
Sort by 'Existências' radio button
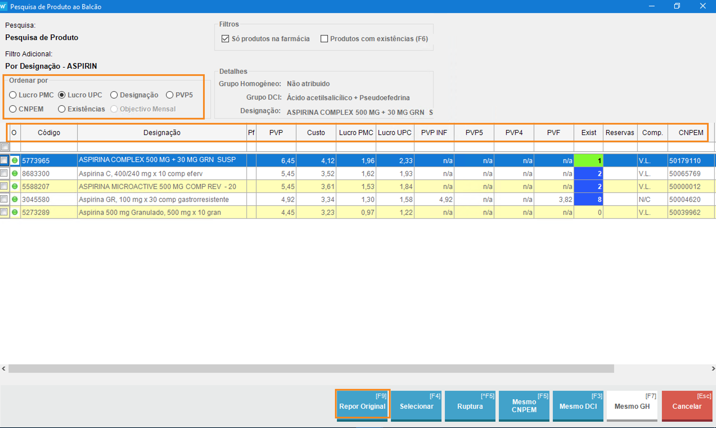(62, 109)
